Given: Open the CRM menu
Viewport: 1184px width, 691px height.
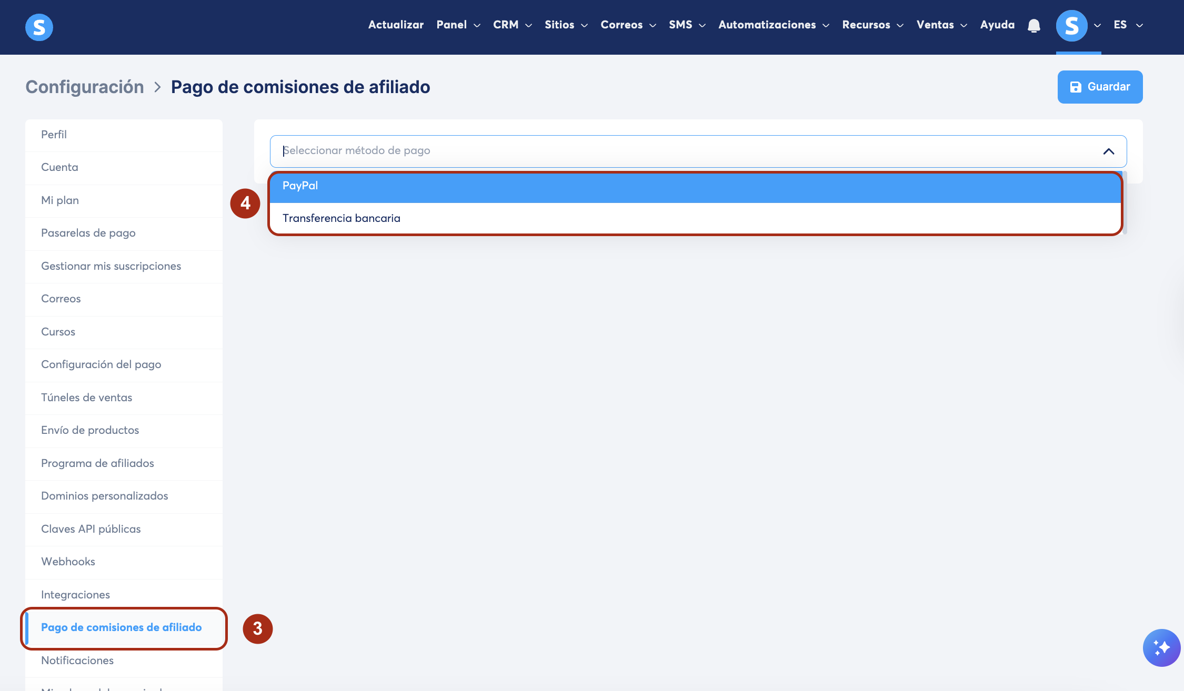Looking at the screenshot, I should (x=512, y=25).
